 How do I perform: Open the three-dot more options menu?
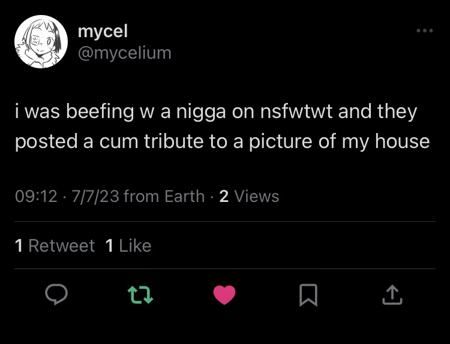click(x=424, y=31)
